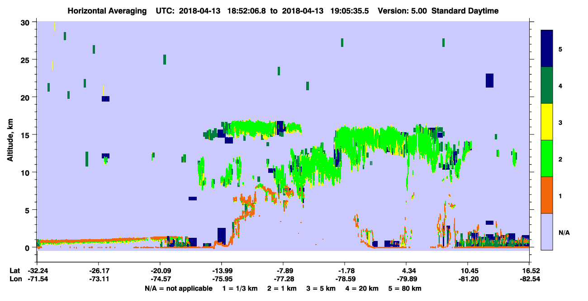Screen dimensions: 588x301
Task: Click the dark green level 4 colorbar segment
Action: tap(547, 85)
